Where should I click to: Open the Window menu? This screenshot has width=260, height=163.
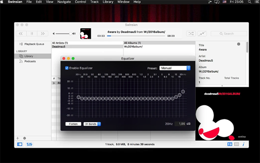pyautogui.click(x=123, y=2)
